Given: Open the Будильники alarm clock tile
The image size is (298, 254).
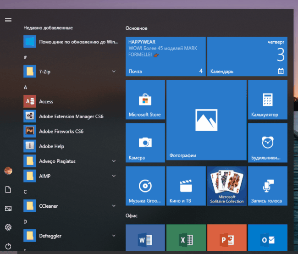Looking at the screenshot, I should (x=268, y=143).
